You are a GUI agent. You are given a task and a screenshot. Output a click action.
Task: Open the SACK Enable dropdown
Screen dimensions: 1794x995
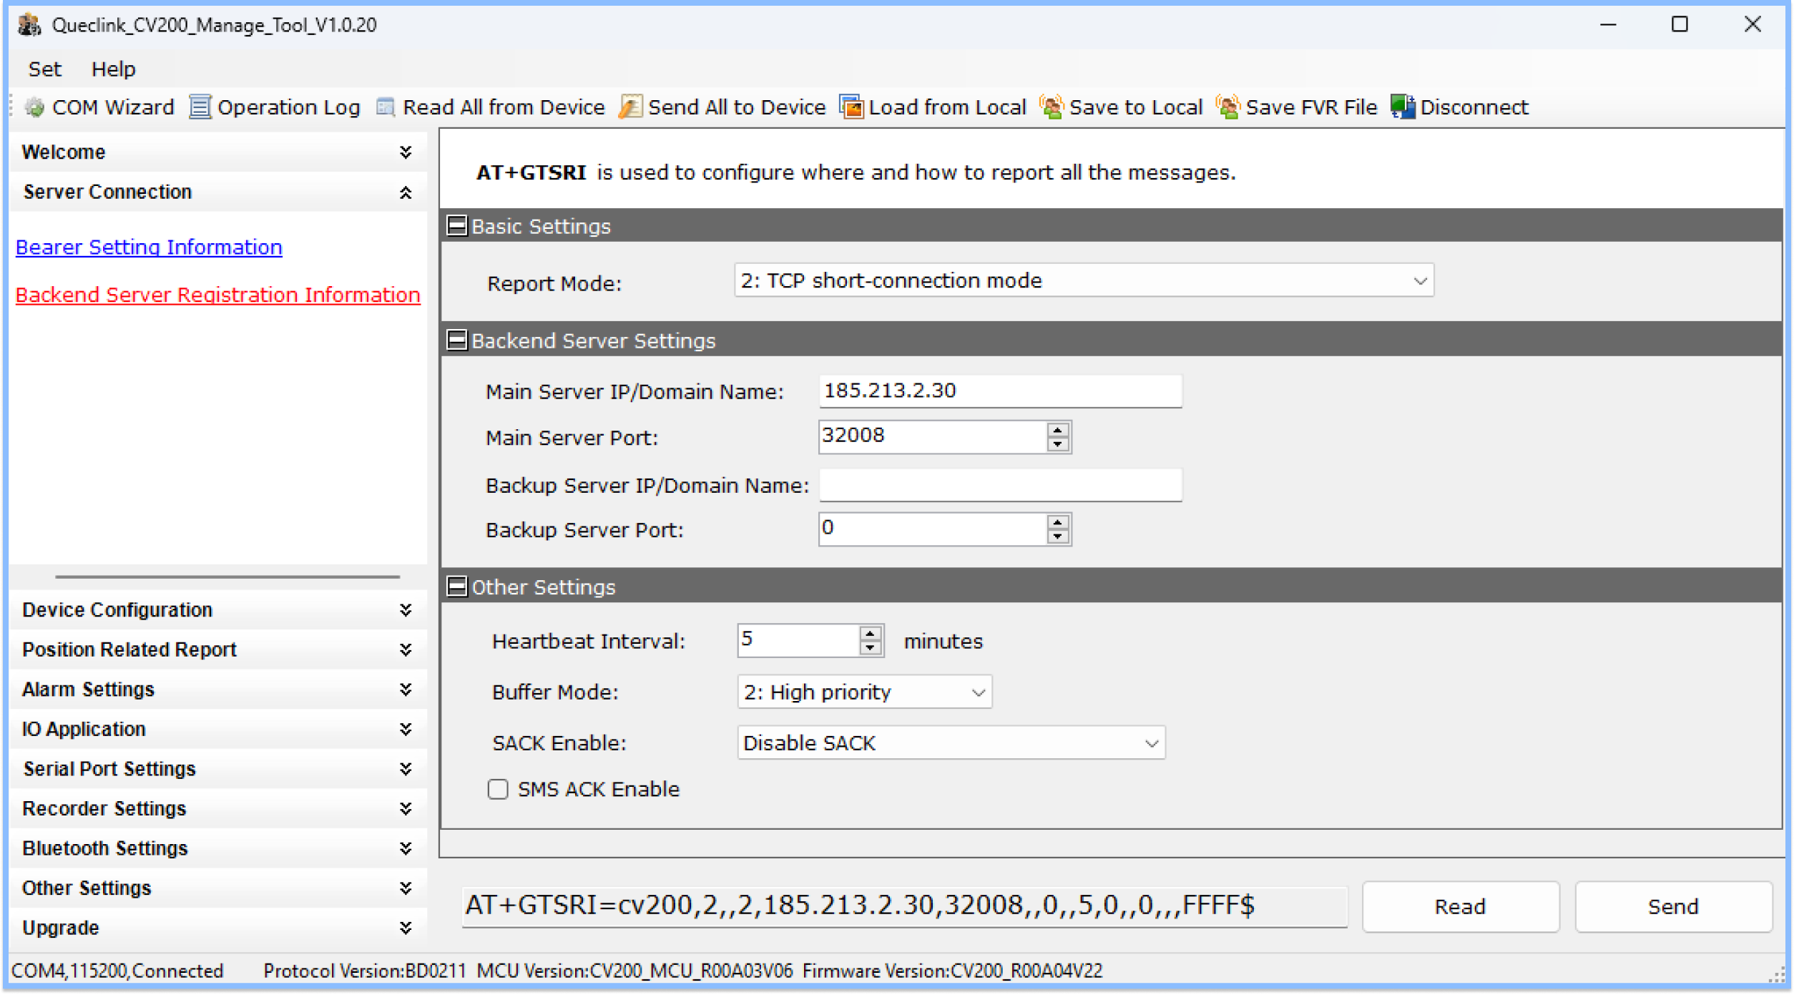click(951, 742)
